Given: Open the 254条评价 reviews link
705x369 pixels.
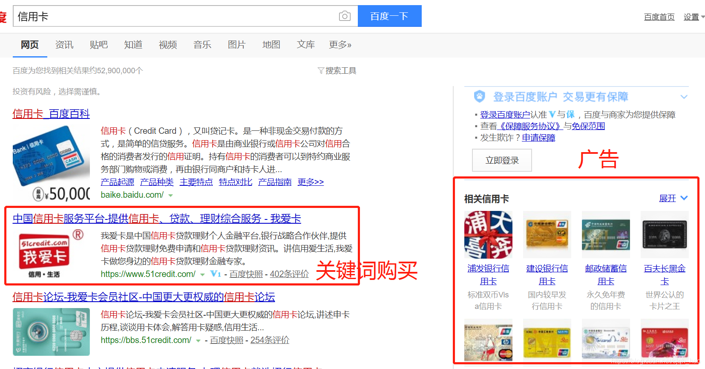Looking at the screenshot, I should (270, 340).
